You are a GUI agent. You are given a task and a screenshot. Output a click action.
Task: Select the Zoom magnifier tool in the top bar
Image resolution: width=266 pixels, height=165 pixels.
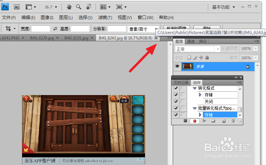coord(79,7)
